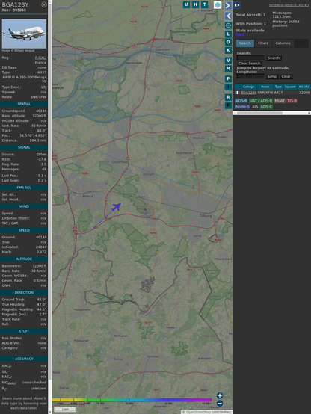Click the M map button
Image resolution: width=311 pixels, height=414 pixels.
point(228,69)
